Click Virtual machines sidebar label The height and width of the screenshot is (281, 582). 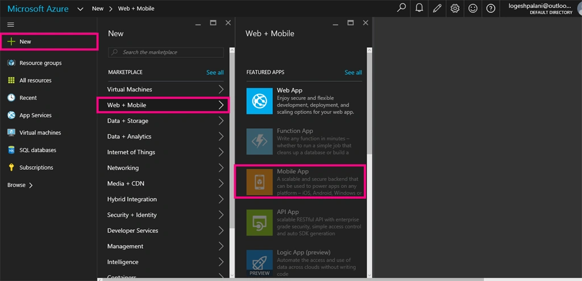tap(40, 133)
